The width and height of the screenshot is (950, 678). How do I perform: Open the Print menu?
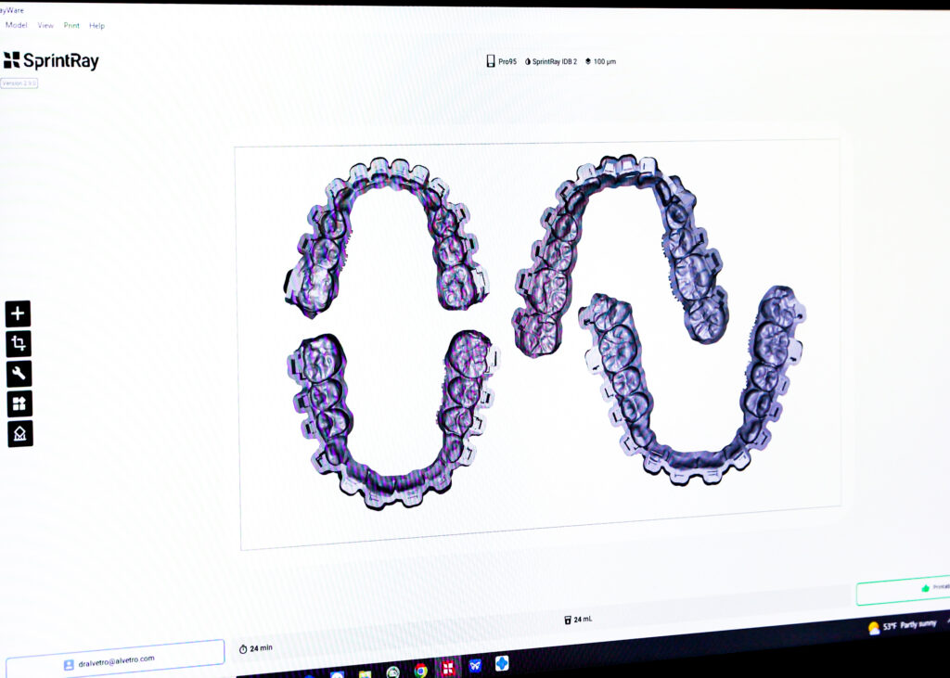71,25
